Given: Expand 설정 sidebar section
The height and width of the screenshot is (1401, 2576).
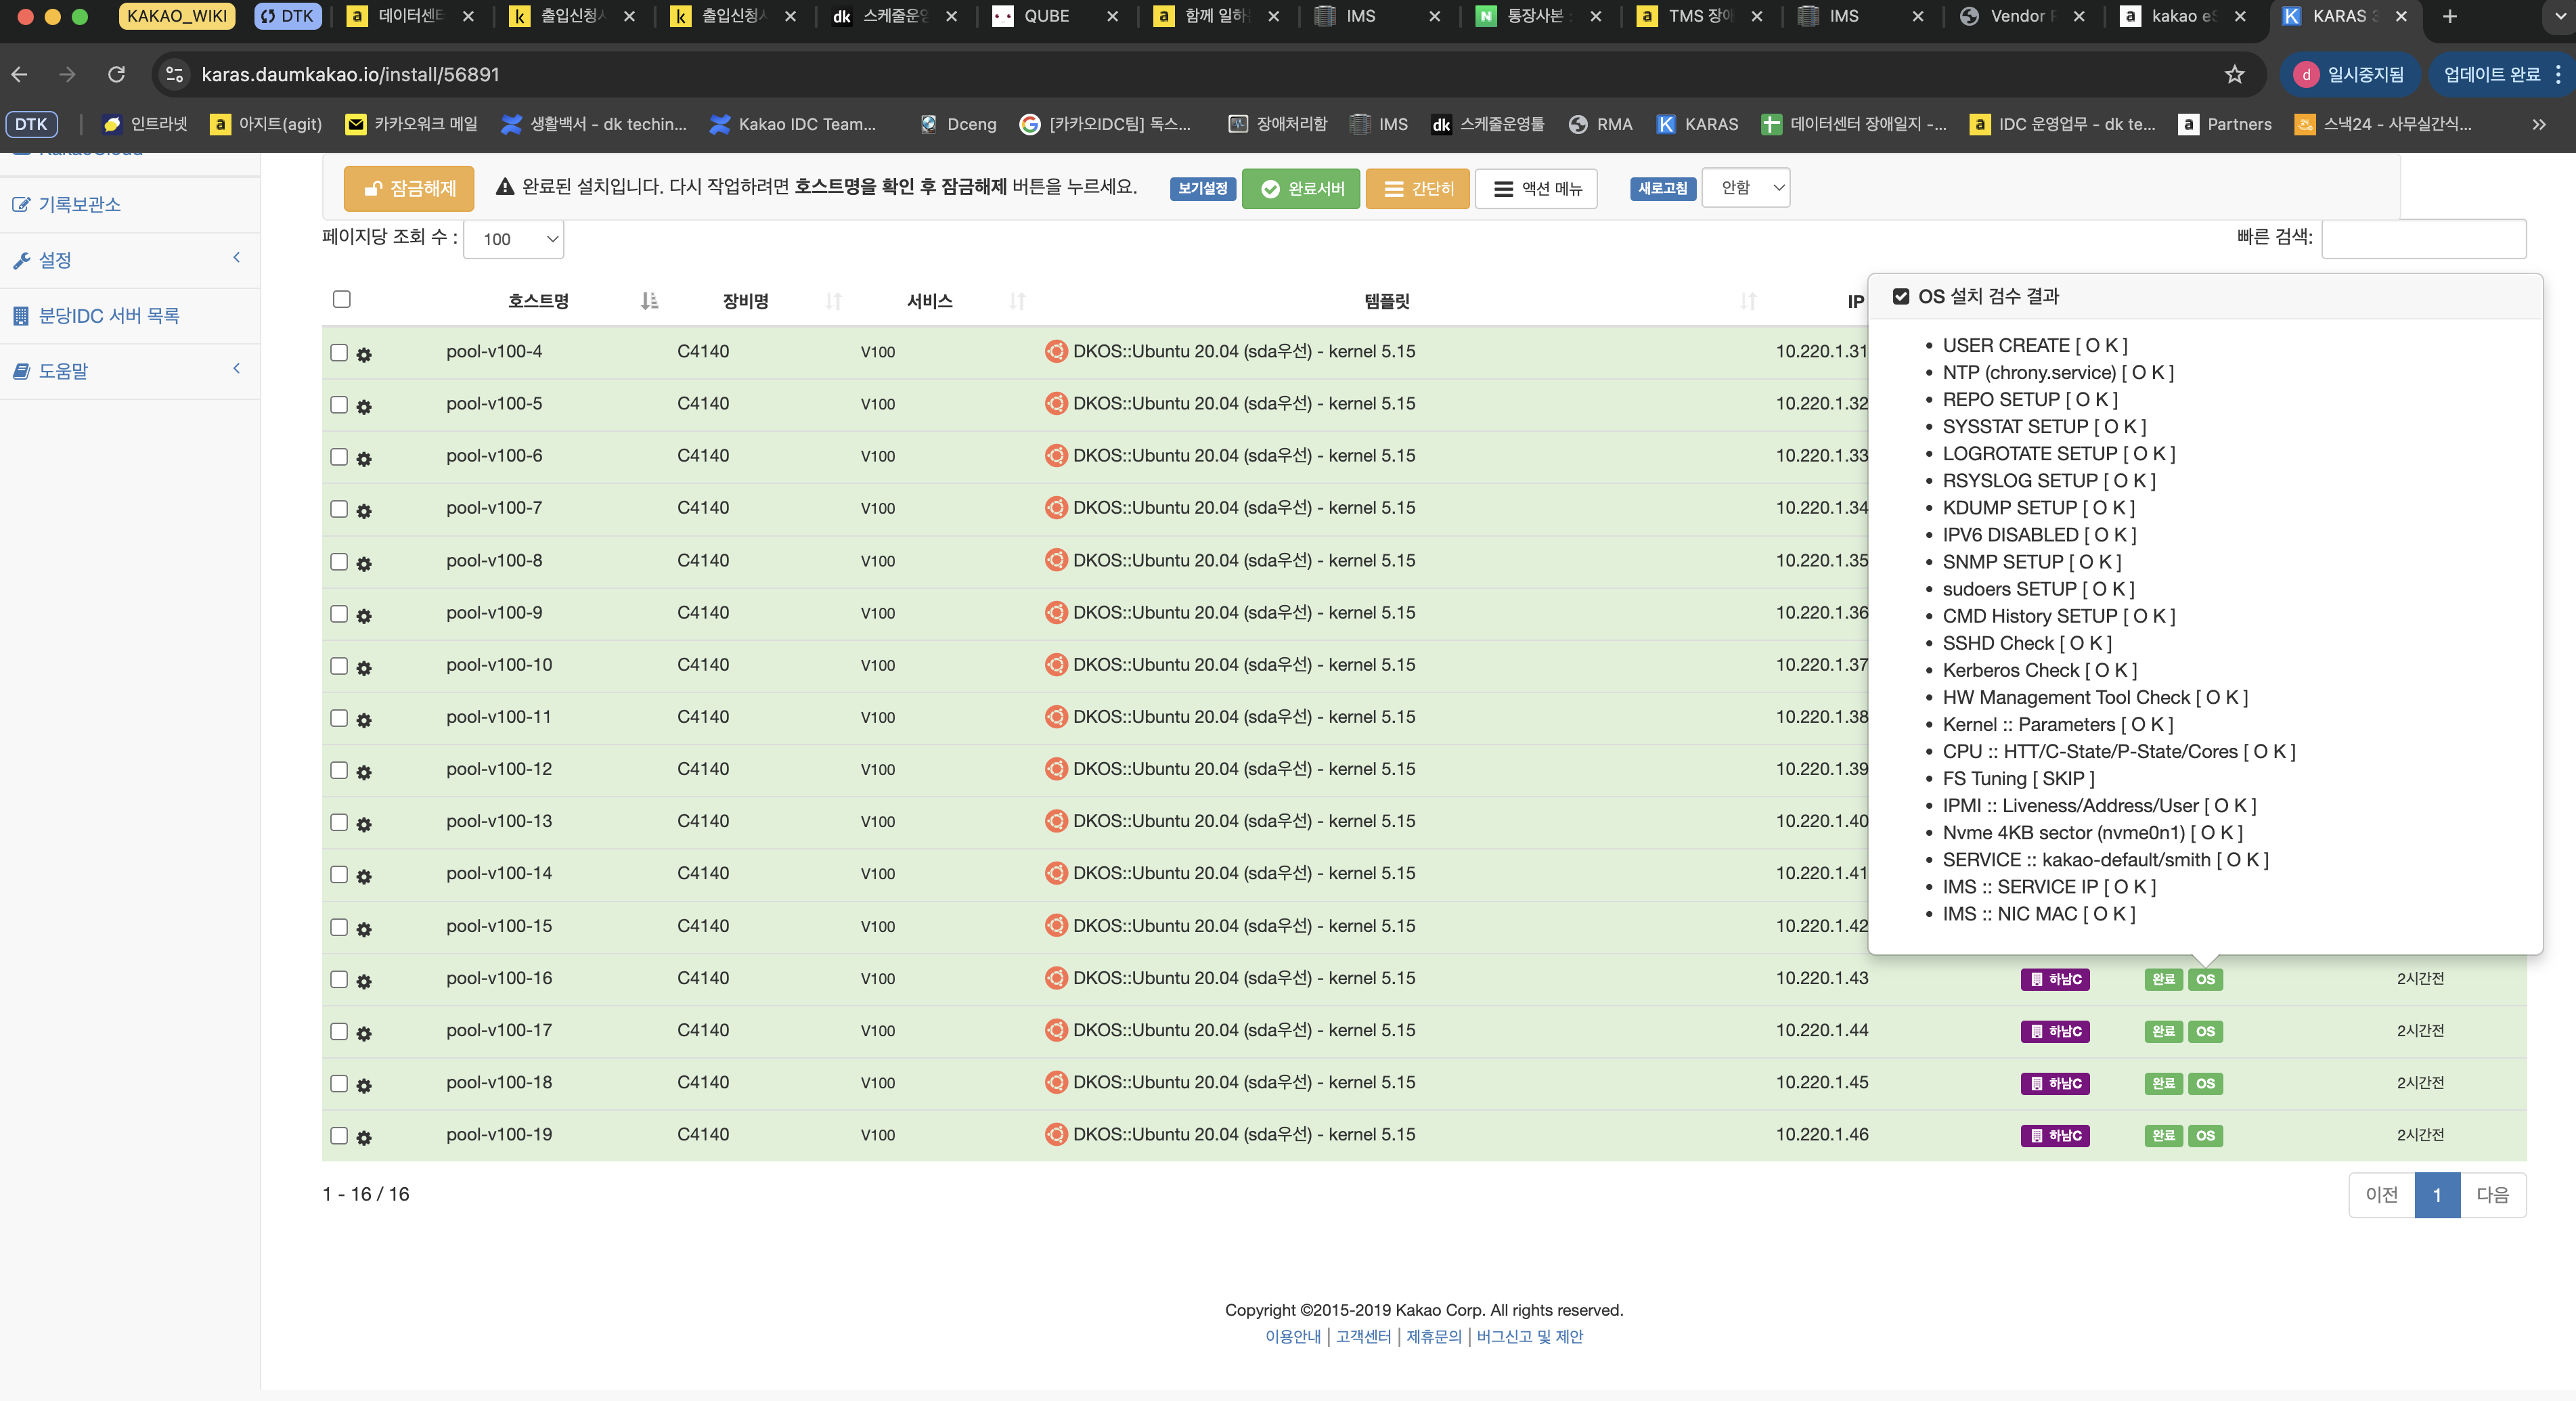Looking at the screenshot, I should (130, 260).
